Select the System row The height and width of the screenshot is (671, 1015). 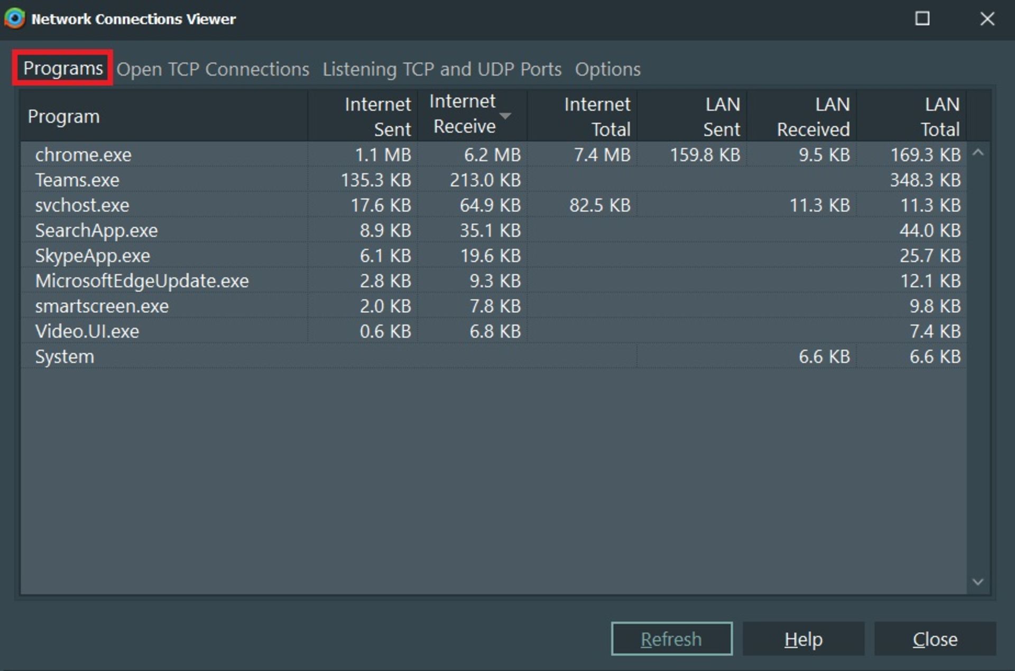pyautogui.click(x=494, y=357)
